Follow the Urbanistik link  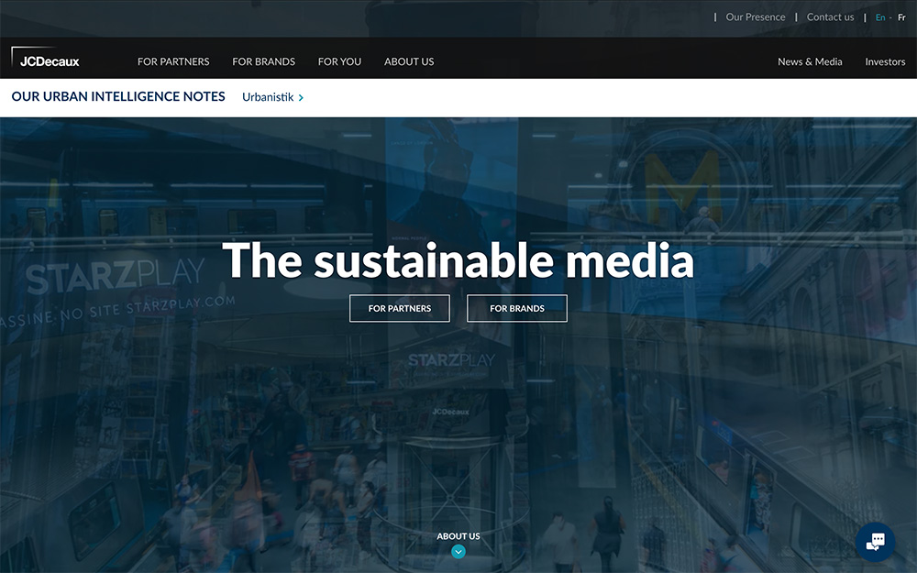268,97
